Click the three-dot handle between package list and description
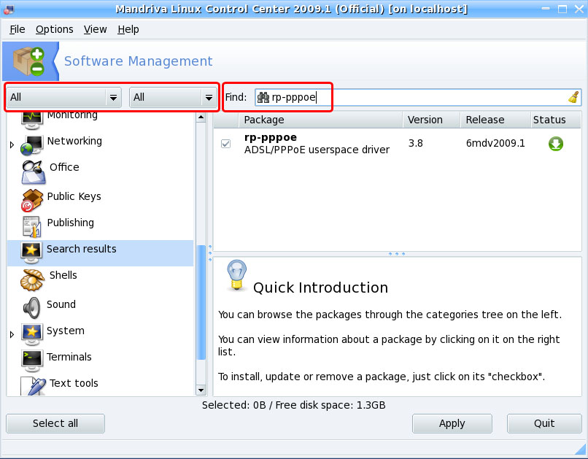 click(397, 254)
